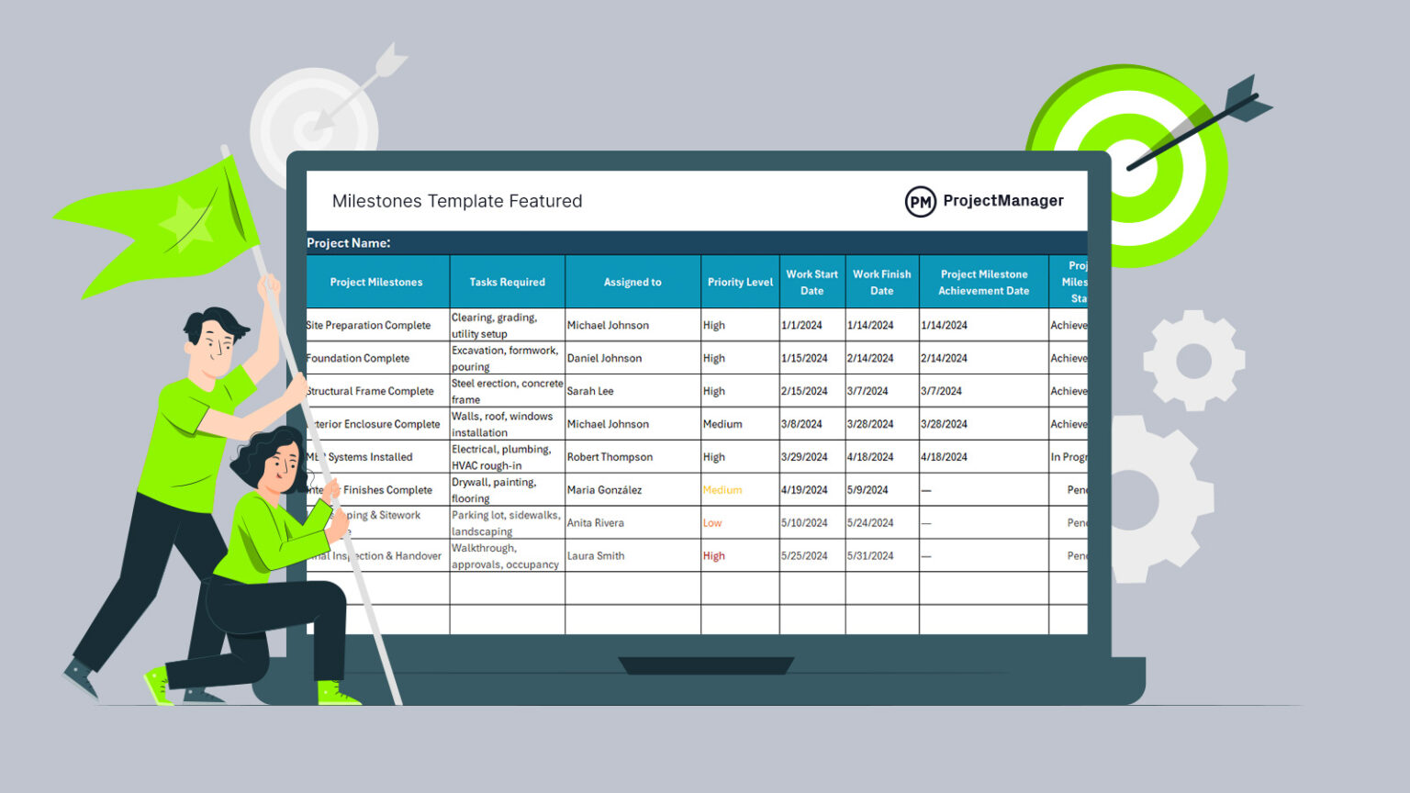Open the ProjectManager brand name link
Image resolution: width=1410 pixels, height=793 pixels.
1003,200
